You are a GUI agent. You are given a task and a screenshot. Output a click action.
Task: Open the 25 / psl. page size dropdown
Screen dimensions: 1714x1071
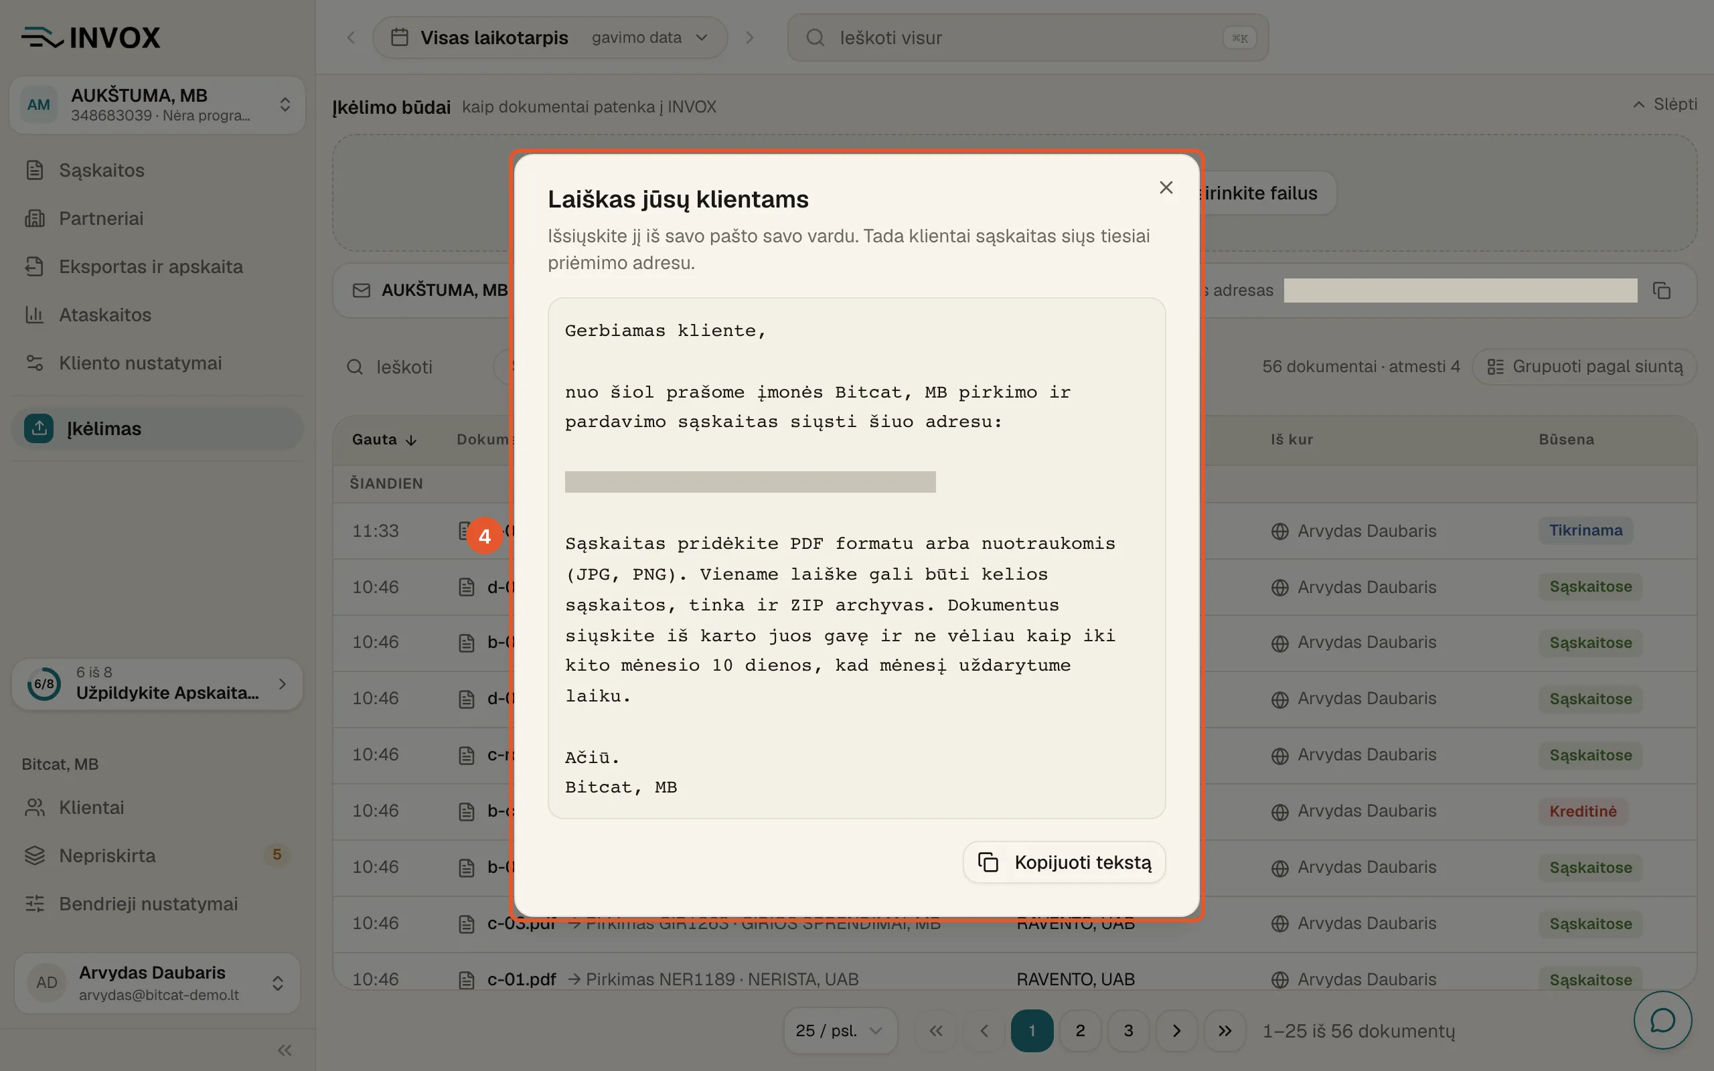click(840, 1031)
